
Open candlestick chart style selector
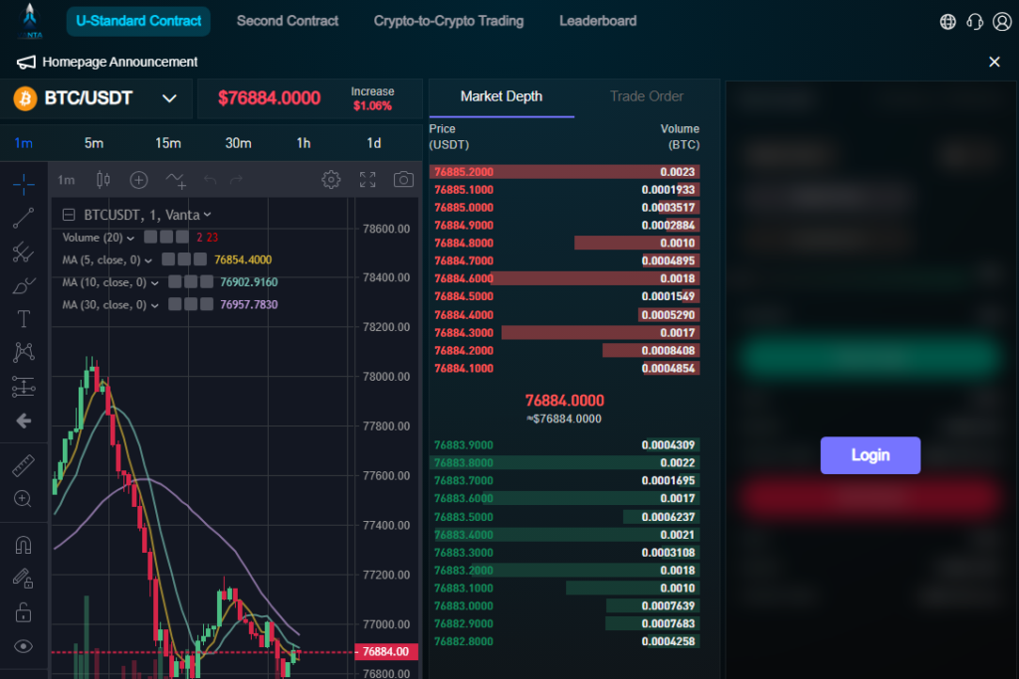(x=103, y=180)
